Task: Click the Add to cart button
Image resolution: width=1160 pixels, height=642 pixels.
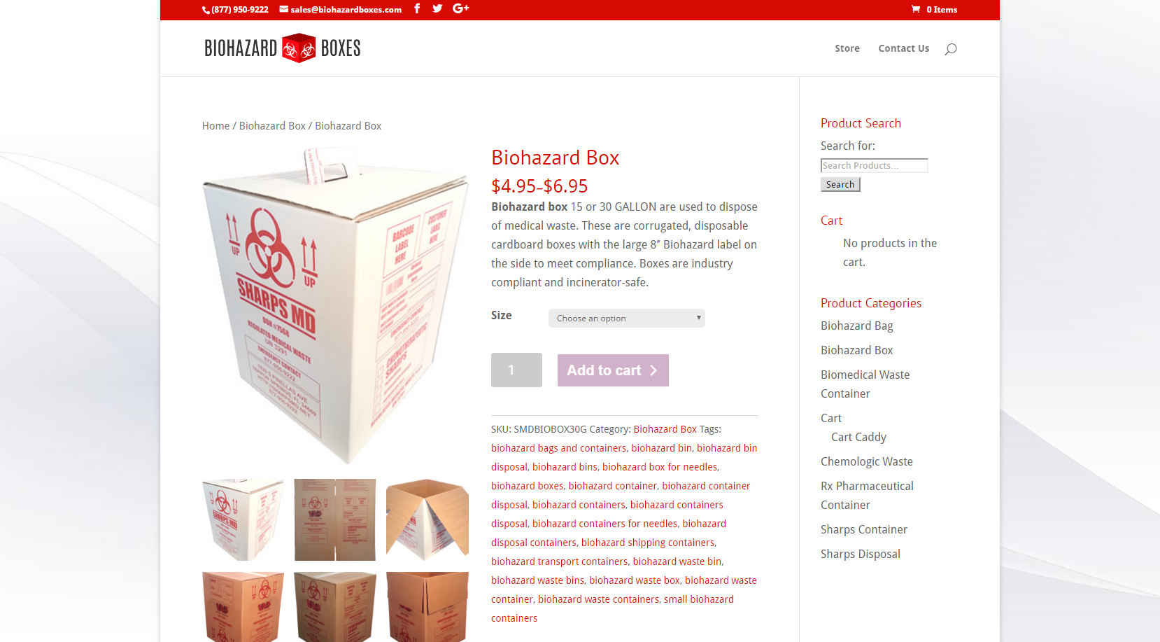Action: point(613,370)
